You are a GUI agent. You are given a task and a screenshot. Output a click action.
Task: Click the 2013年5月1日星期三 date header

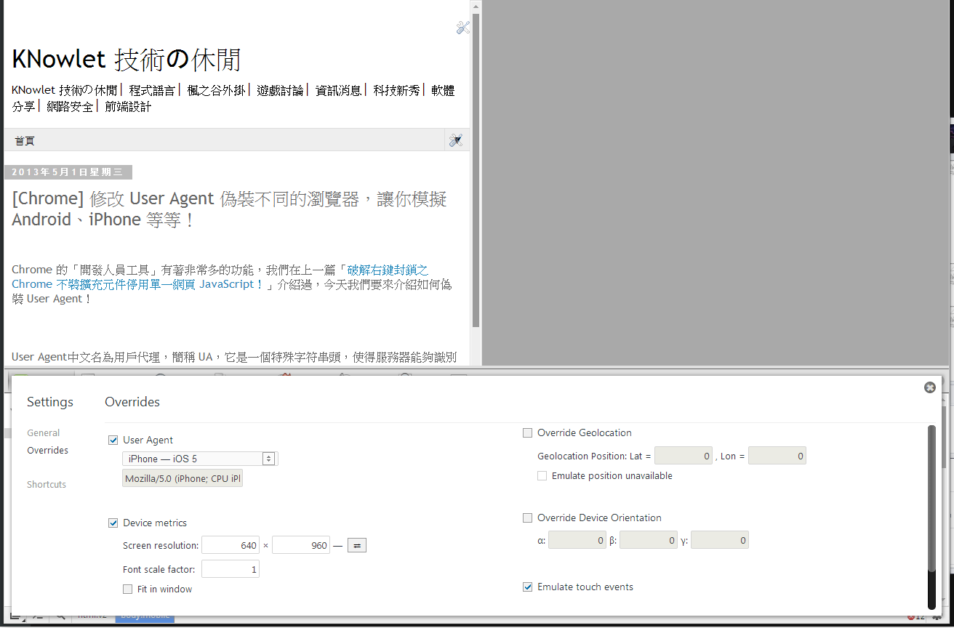(68, 172)
